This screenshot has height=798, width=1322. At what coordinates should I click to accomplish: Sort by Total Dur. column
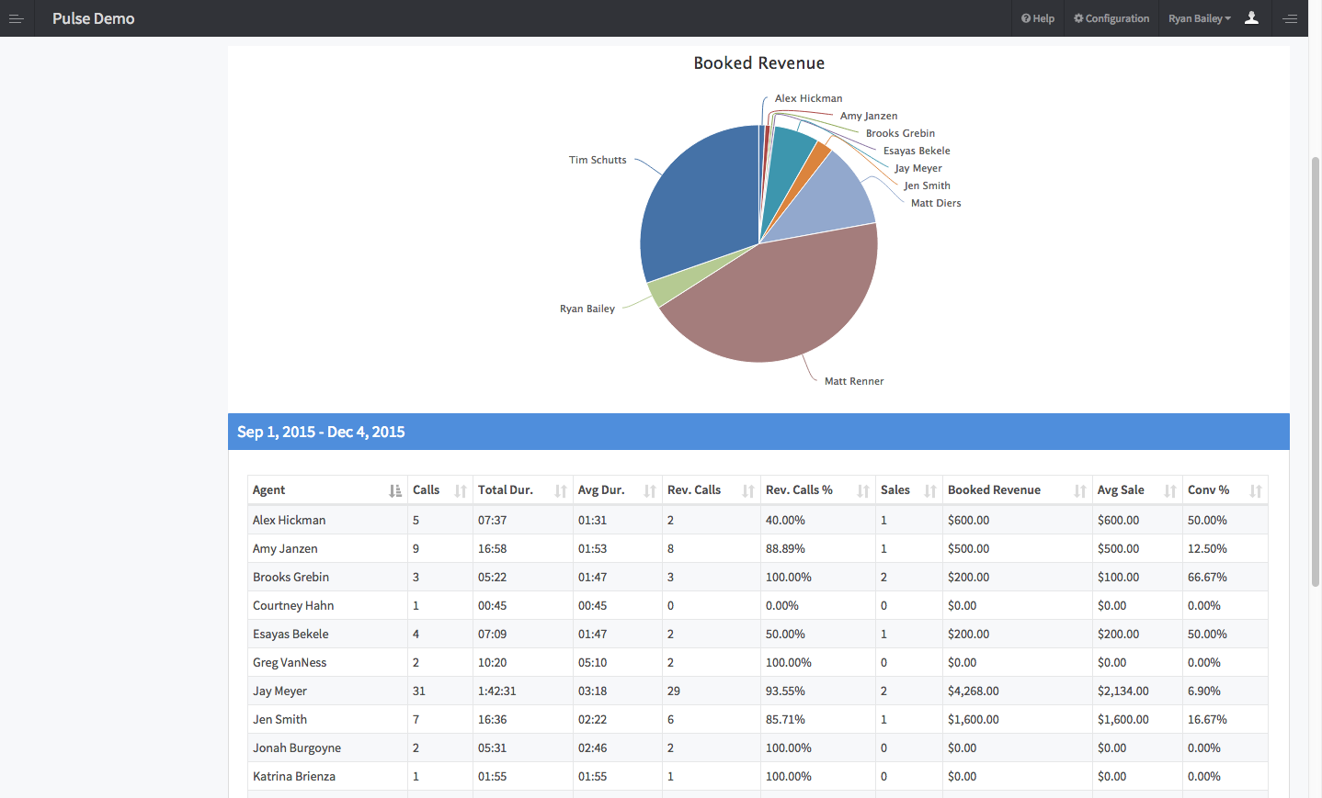[x=562, y=490]
